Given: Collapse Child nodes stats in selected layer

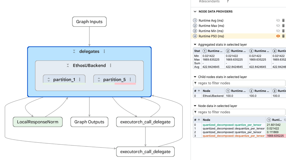Looking at the screenshot, I should 195,77.
